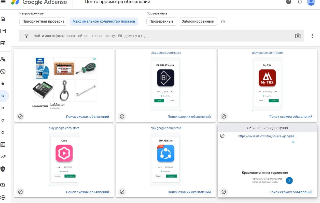
Task: Open Account settings gear icon
Action: (x=3, y=197)
